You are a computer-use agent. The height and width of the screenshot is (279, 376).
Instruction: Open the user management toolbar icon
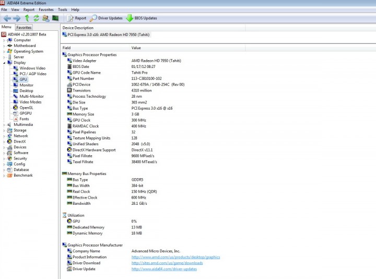point(45,18)
